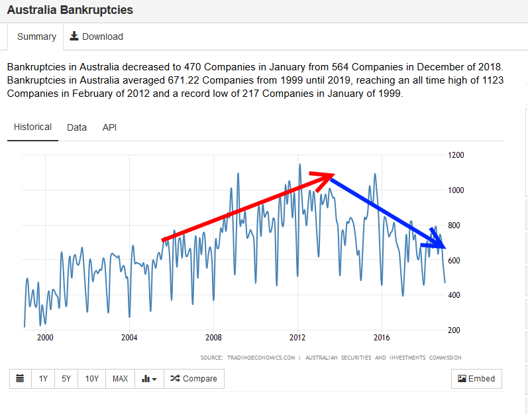
Task: Click the Compare button
Action: tap(194, 379)
